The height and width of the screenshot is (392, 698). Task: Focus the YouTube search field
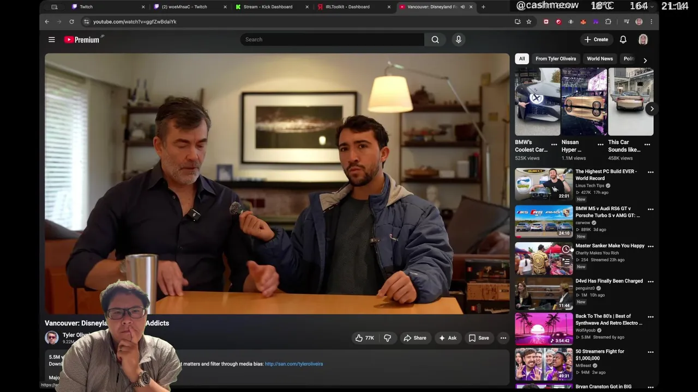332,40
